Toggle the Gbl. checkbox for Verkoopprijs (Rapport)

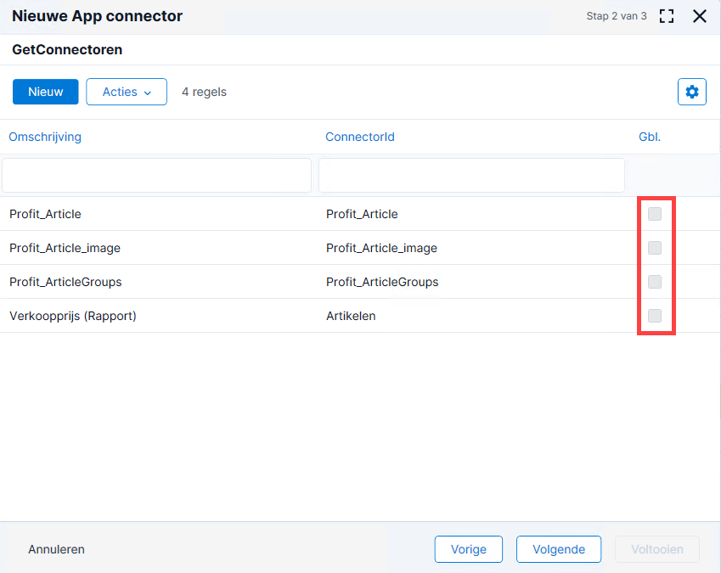click(654, 316)
